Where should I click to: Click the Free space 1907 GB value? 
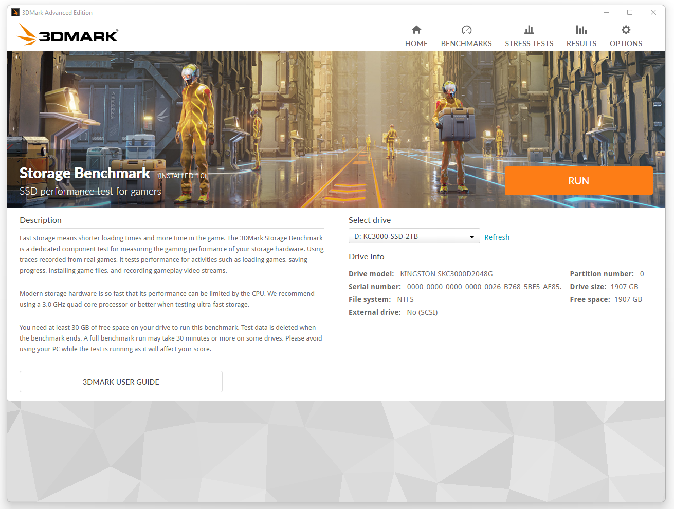coord(628,299)
